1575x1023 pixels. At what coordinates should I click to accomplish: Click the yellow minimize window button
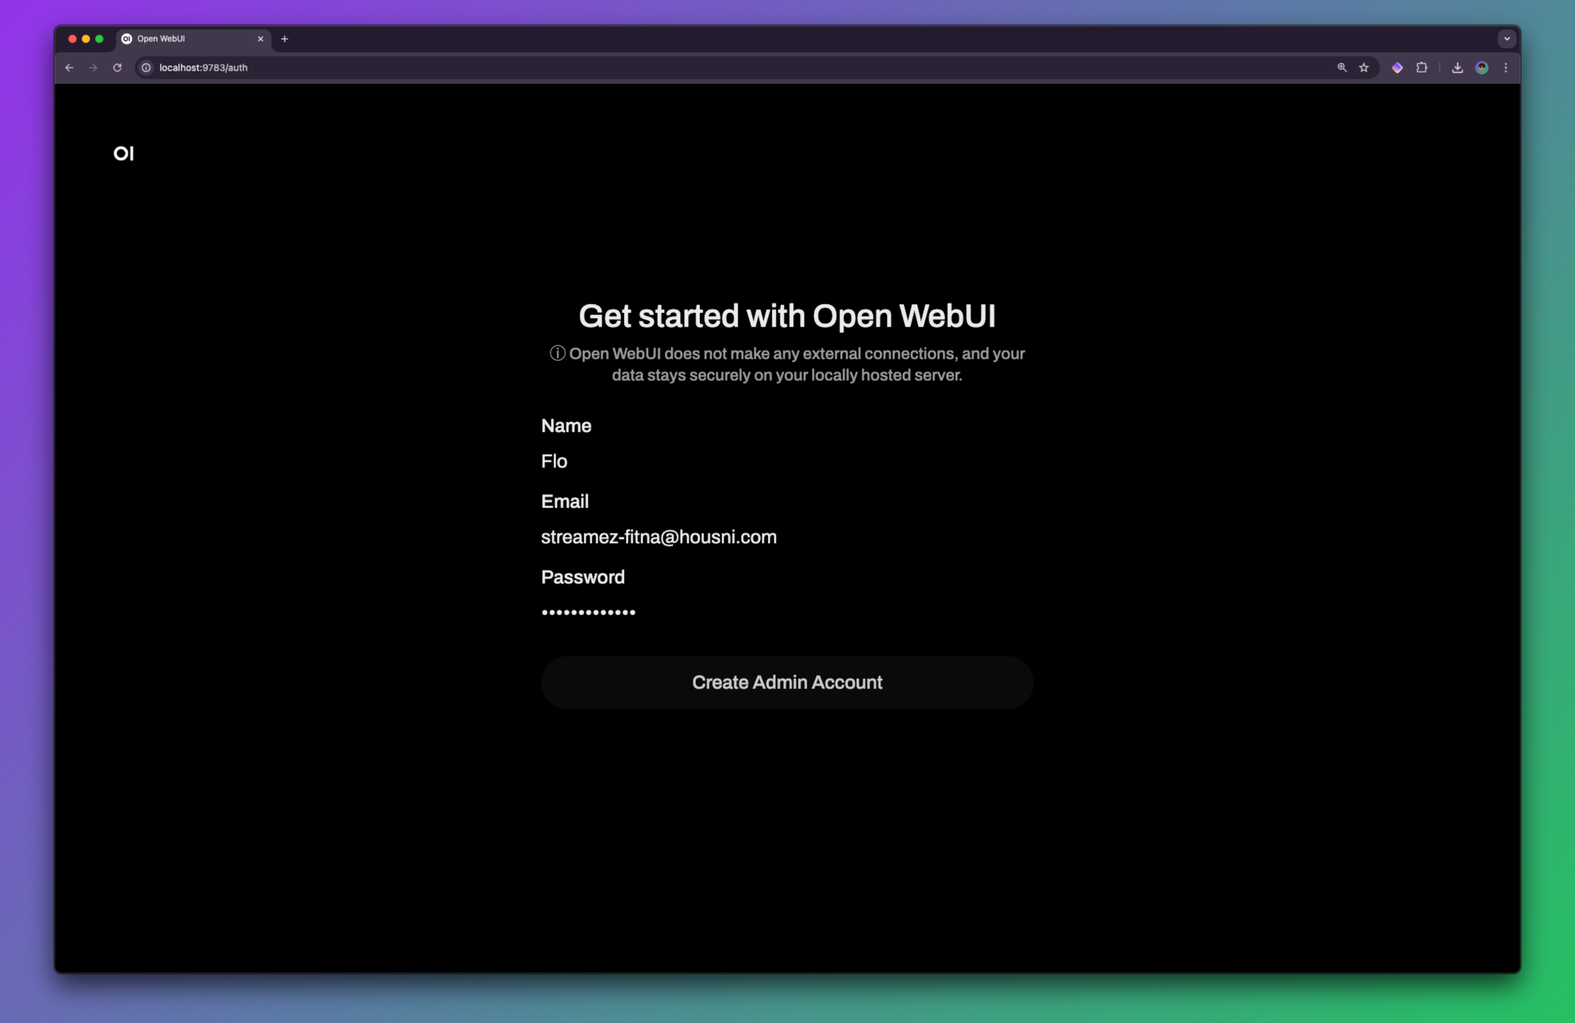coord(86,39)
